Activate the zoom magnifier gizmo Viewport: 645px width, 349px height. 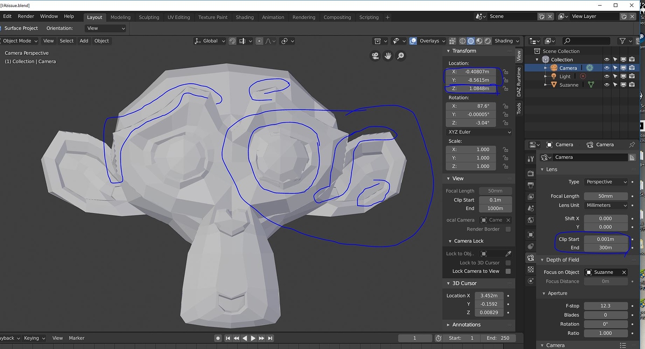[401, 56]
